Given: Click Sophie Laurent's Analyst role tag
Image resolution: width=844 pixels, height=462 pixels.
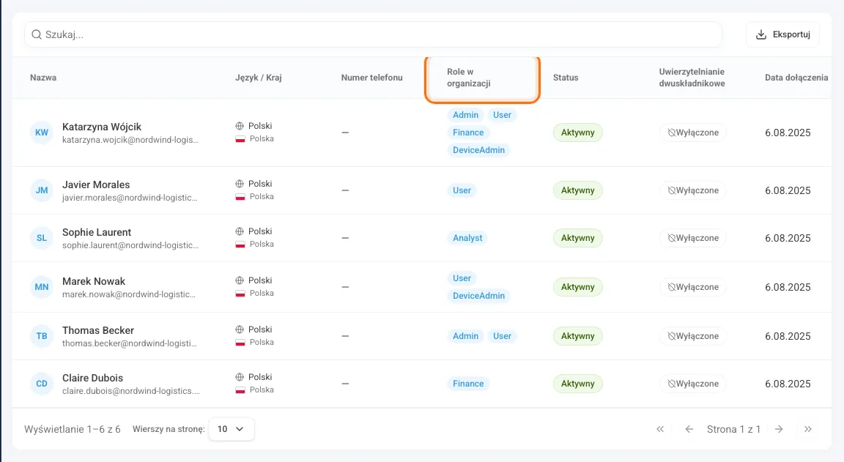Looking at the screenshot, I should pos(467,238).
